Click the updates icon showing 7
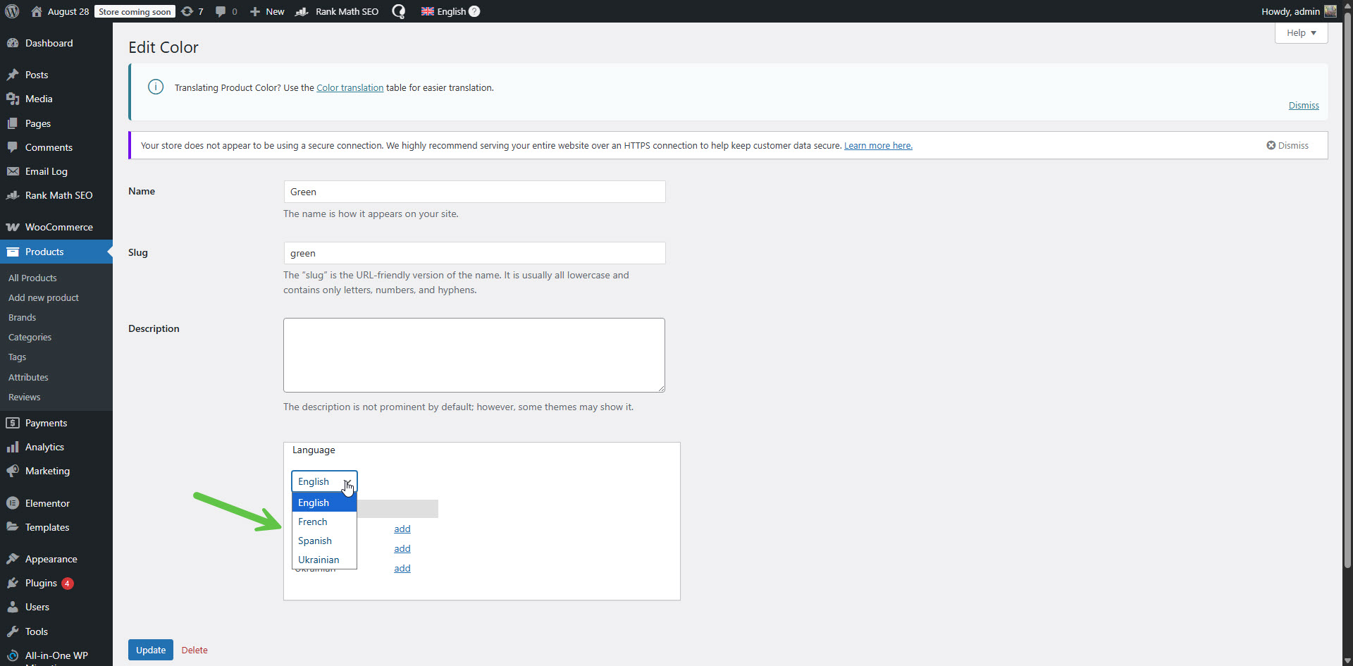Viewport: 1353px width, 666px height. click(x=187, y=11)
